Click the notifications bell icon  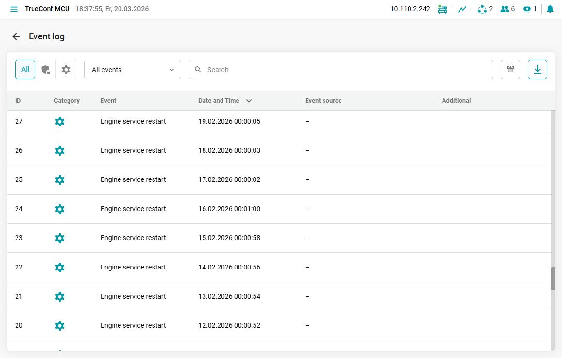550,9
